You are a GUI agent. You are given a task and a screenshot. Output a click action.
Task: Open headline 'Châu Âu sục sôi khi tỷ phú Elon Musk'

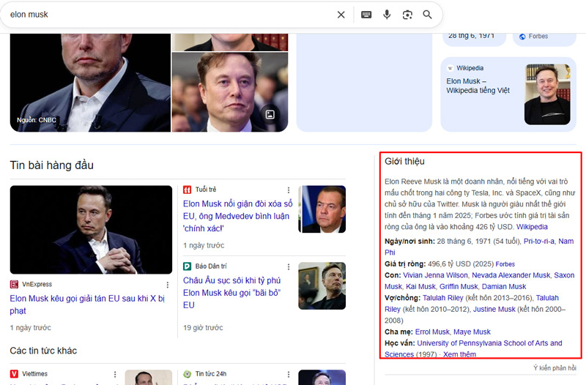(232, 293)
